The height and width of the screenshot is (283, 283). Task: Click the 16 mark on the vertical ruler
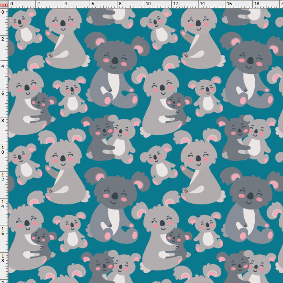pos(3,231)
